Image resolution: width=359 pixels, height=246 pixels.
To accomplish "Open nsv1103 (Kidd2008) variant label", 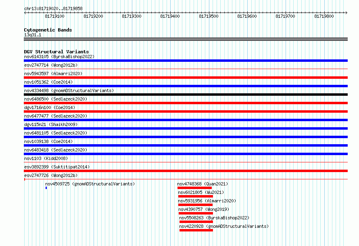I will pos(46,158).
